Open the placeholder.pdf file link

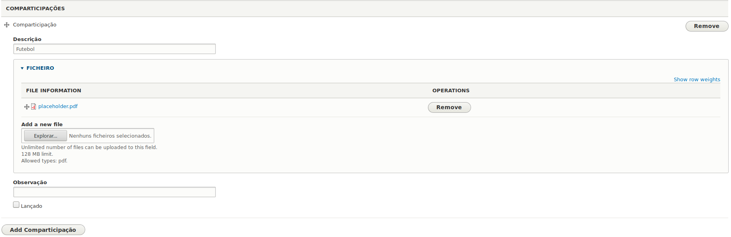(x=58, y=106)
